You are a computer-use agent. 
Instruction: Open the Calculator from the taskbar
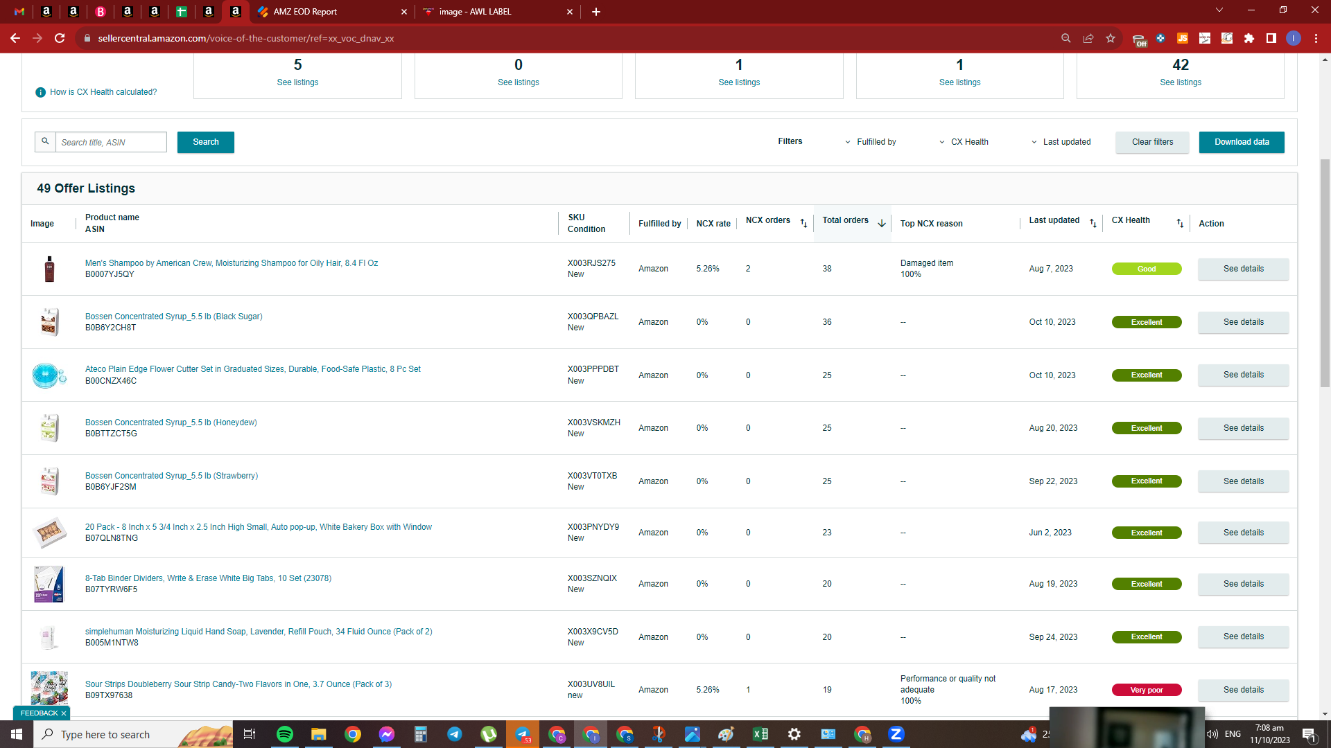[421, 734]
